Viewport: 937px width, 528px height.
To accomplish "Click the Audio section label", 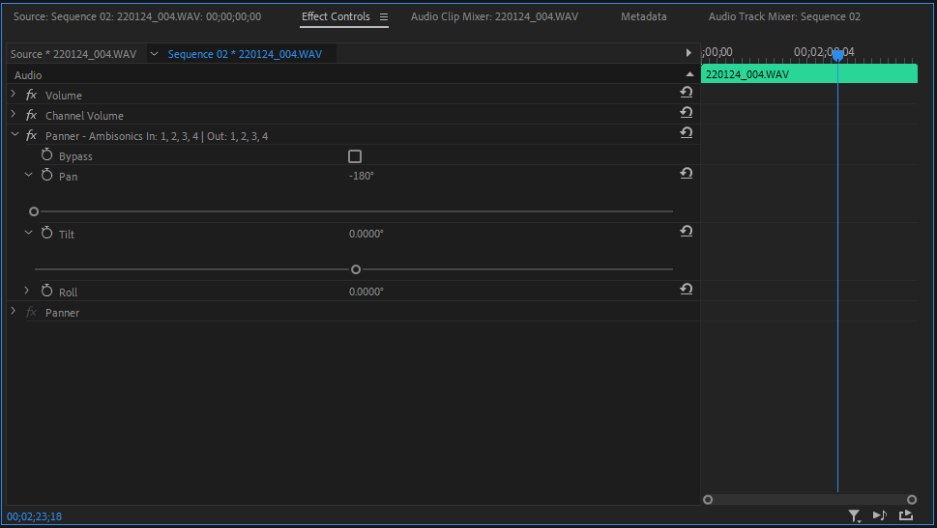I will click(28, 75).
